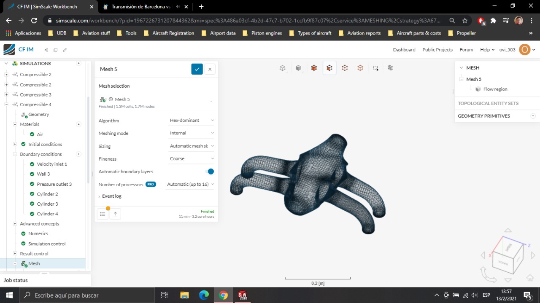Share the CF IM project
540x303 pixels.
click(46, 50)
